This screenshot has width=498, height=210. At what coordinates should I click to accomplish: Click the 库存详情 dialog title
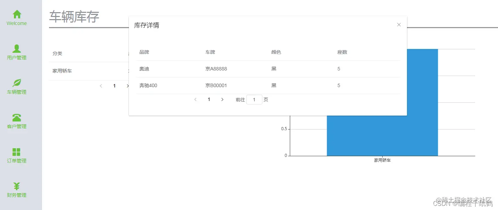tap(147, 25)
